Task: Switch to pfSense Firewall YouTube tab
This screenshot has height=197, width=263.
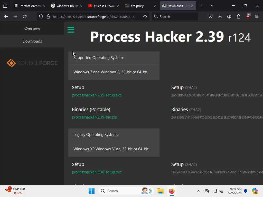Action: 102,6
